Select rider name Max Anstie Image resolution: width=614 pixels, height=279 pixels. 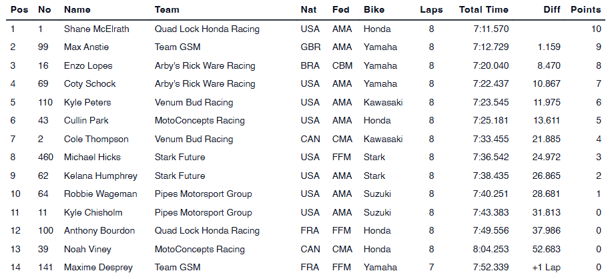click(x=86, y=47)
